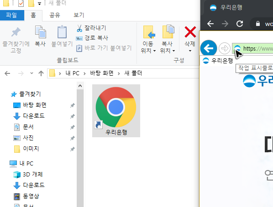Screen dimensions: 273x207
Task: Select 바로 가기 붙여넣기 command
Action: coord(104,48)
